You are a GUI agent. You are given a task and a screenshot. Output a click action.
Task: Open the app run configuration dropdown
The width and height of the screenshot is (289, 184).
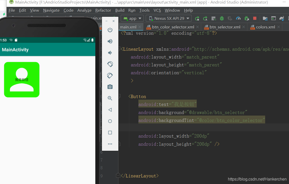132,19
